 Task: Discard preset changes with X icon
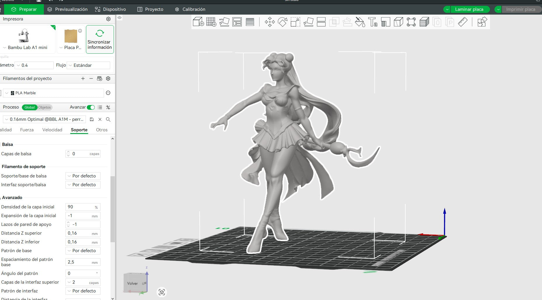pyautogui.click(x=100, y=119)
